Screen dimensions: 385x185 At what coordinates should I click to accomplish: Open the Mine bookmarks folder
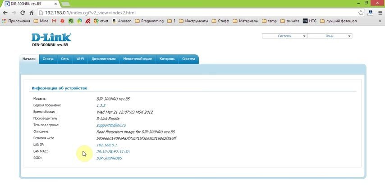41,21
